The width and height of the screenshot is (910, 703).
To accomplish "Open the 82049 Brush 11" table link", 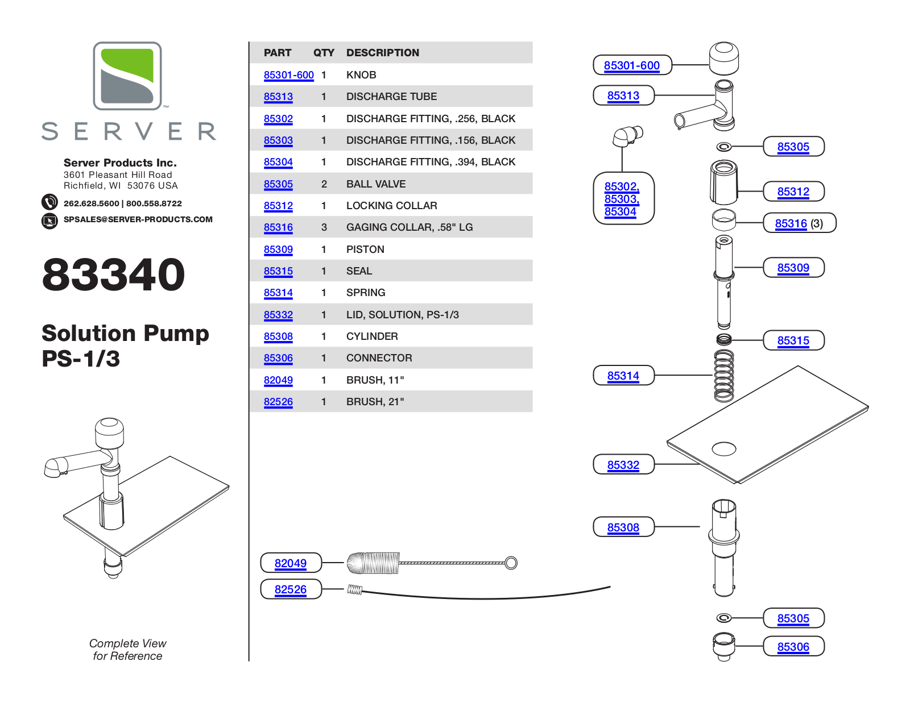I will click(278, 380).
